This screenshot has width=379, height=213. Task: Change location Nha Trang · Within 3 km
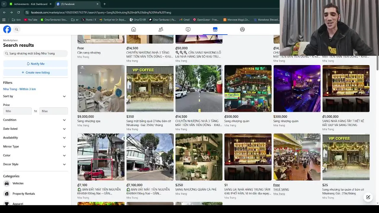(20, 89)
